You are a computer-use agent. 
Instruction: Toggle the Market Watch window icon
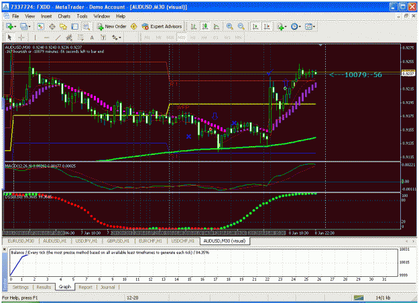click(41, 26)
